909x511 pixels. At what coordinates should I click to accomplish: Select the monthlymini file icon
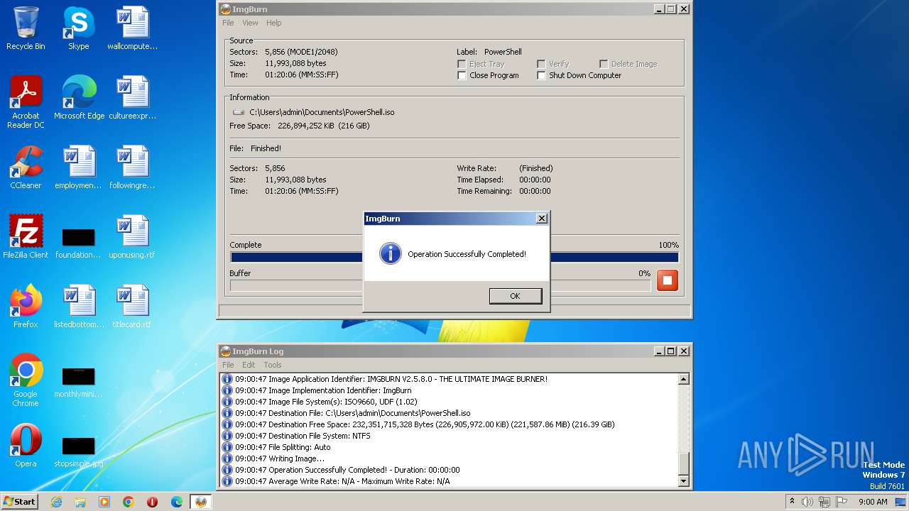click(x=78, y=381)
